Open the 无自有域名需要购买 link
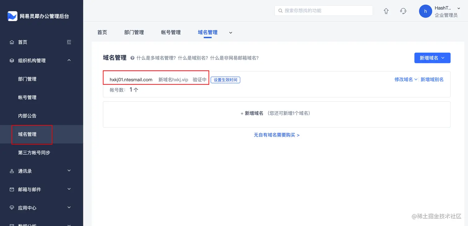This screenshot has height=226, width=468. 276,135
